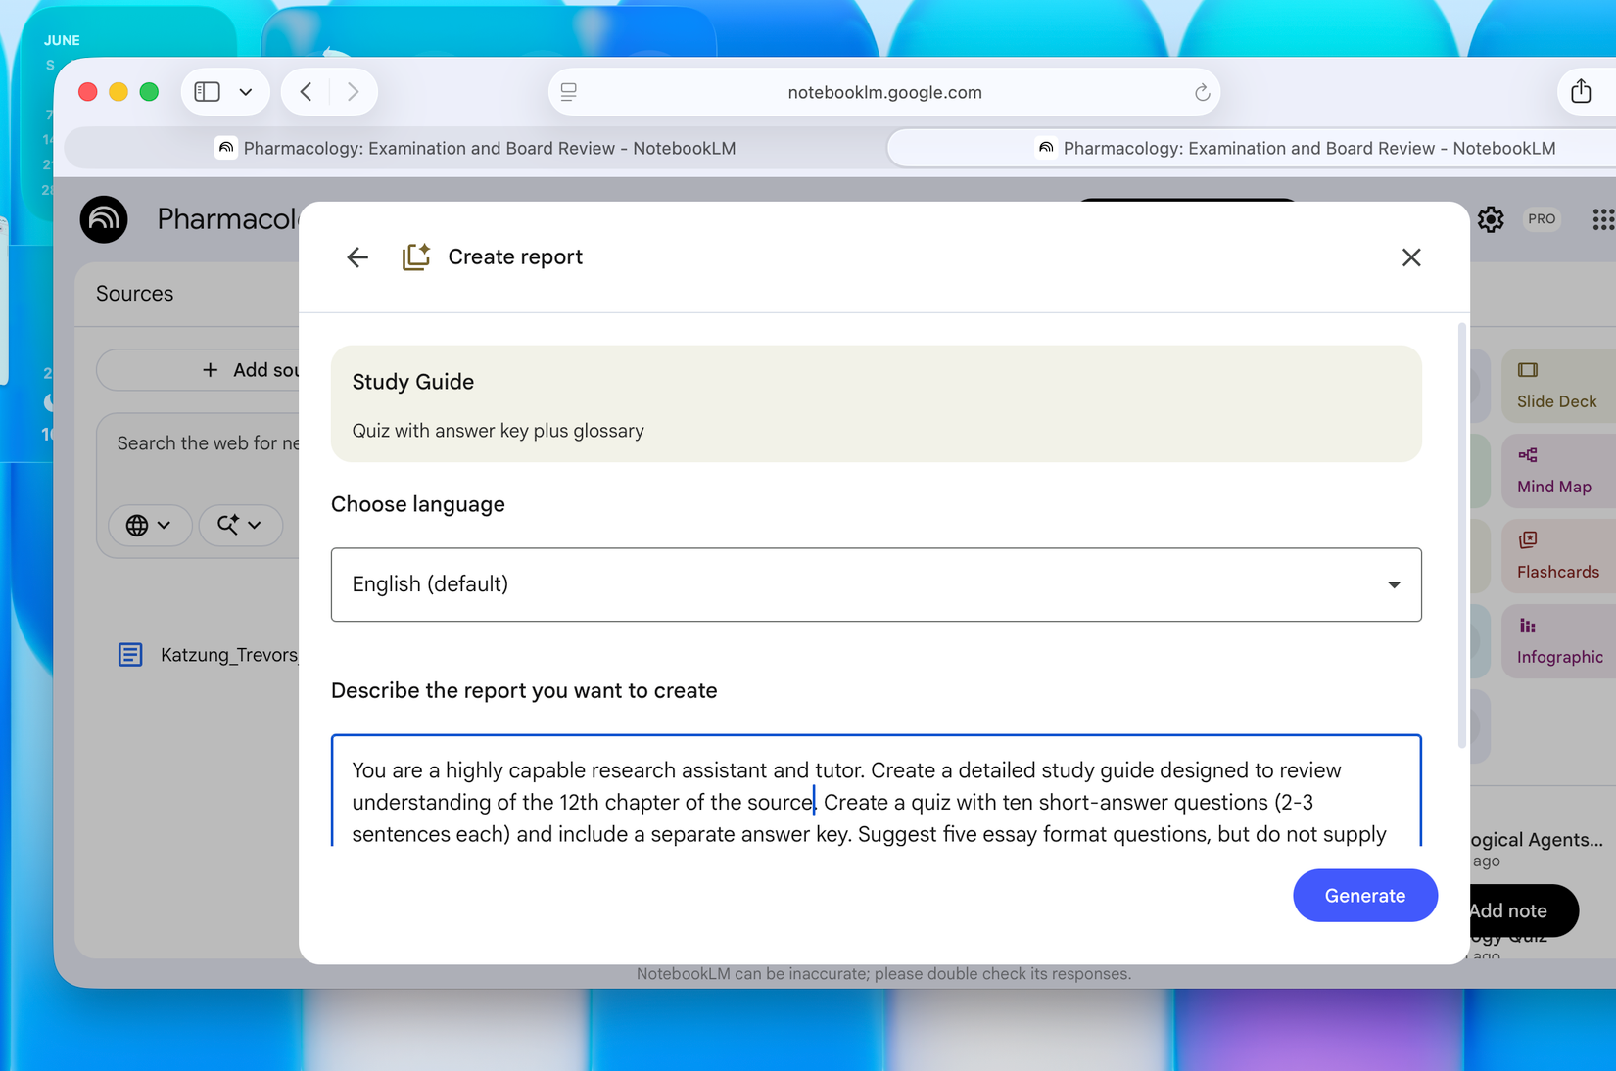Click the Generate button
Viewport: 1616px width, 1071px height.
click(x=1364, y=895)
